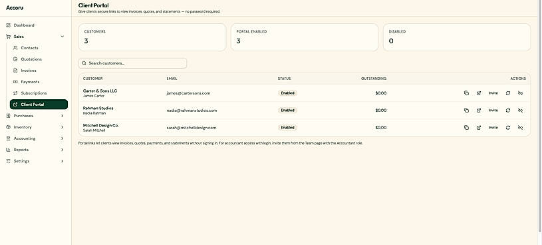Expand the Reports menu chevron

point(63,150)
